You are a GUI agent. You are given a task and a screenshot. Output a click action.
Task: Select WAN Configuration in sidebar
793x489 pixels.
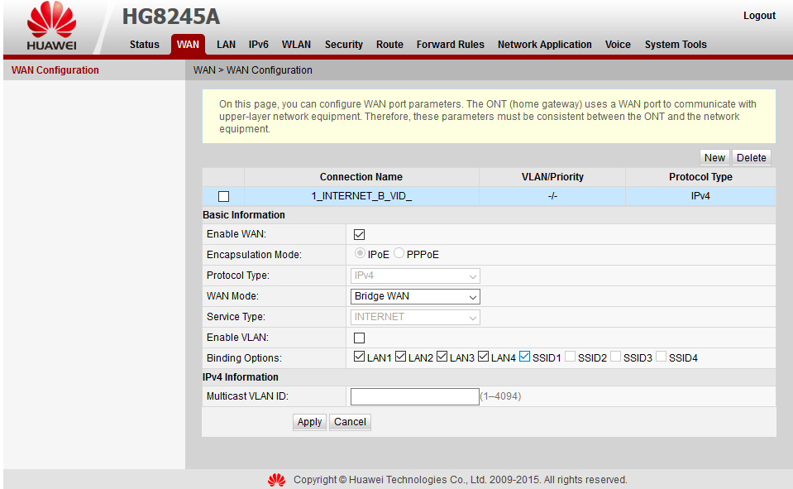[x=55, y=70]
